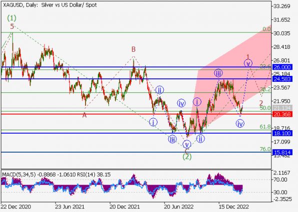This screenshot has height=212, width=298.
Task: Click circled v label just above wave C
Action: 186,144
